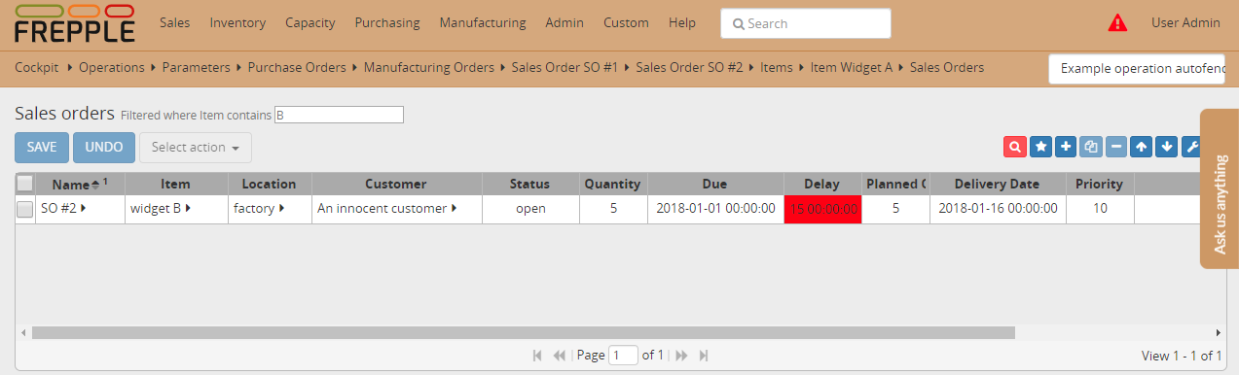Open the Select action dropdown
This screenshot has width=1239, height=375.
[196, 148]
